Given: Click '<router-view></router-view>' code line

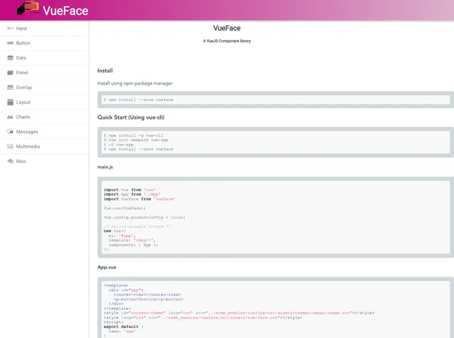Looking at the screenshot, I should pyautogui.click(x=147, y=294).
